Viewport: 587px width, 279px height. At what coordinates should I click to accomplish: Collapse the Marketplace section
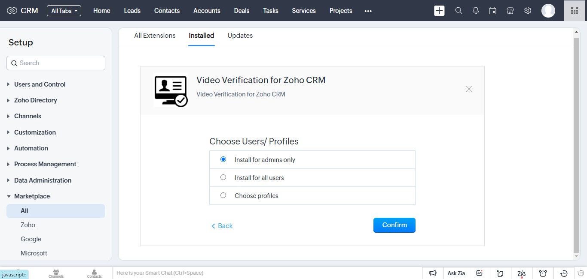pos(32,196)
